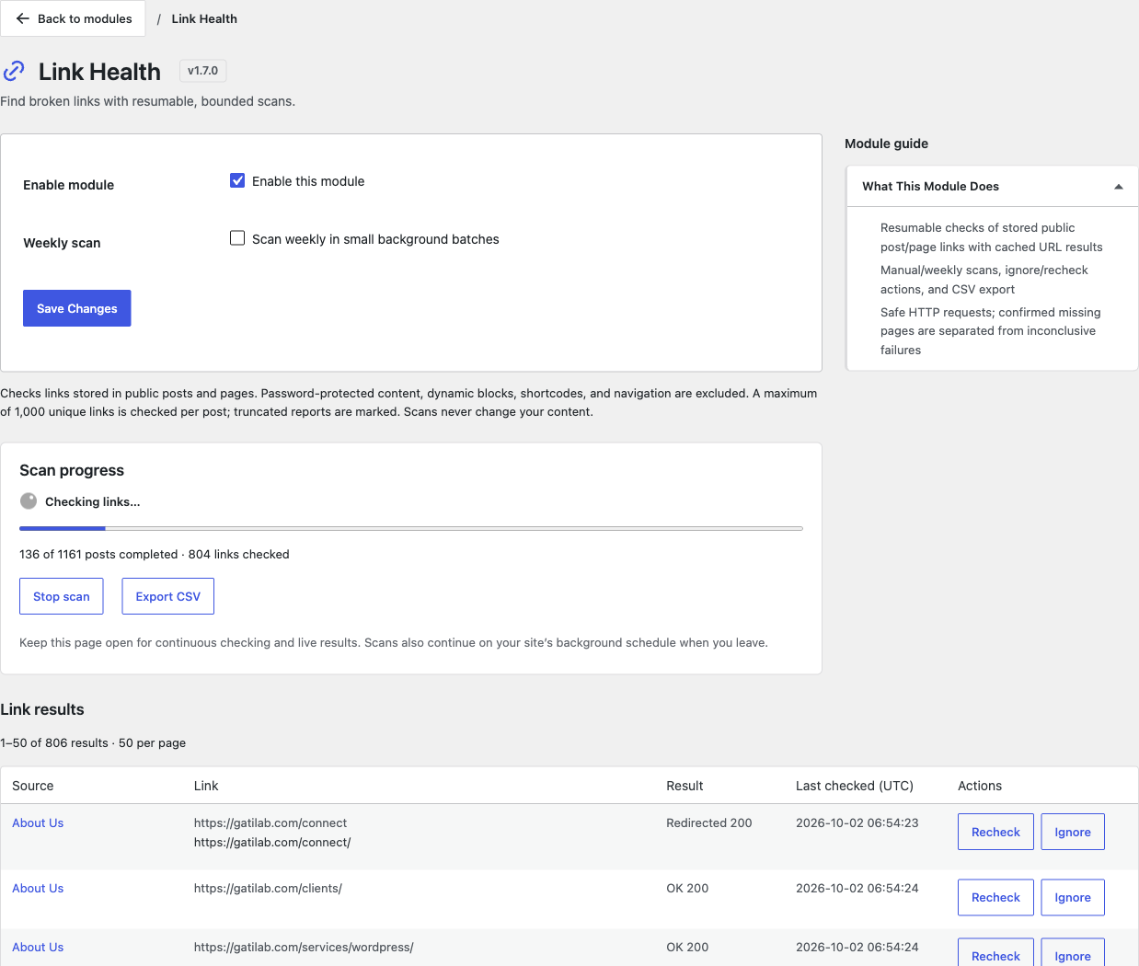This screenshot has width=1139, height=966.
Task: Click the Source column header
Action: [x=33, y=786]
